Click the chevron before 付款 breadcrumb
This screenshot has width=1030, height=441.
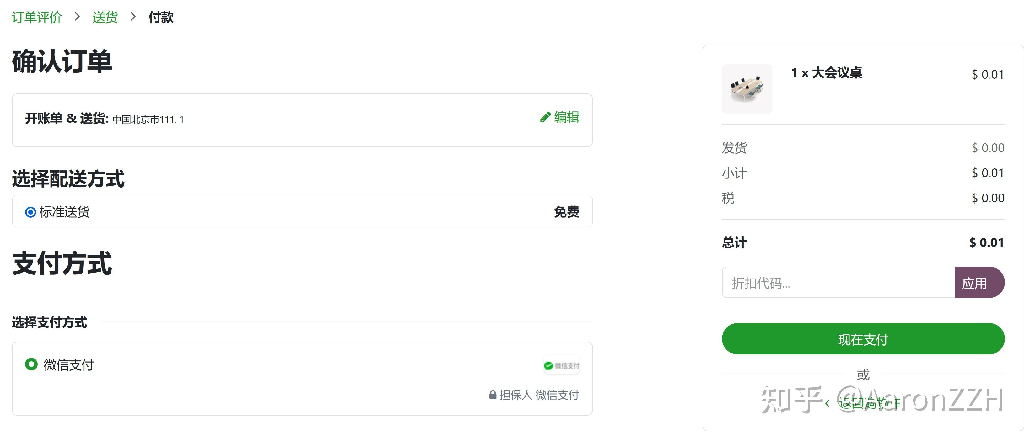[133, 17]
